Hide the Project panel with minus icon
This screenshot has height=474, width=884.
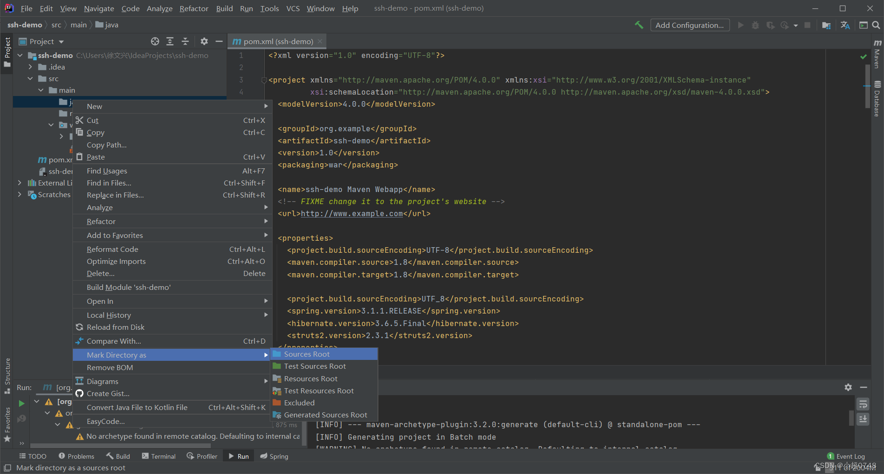point(219,41)
